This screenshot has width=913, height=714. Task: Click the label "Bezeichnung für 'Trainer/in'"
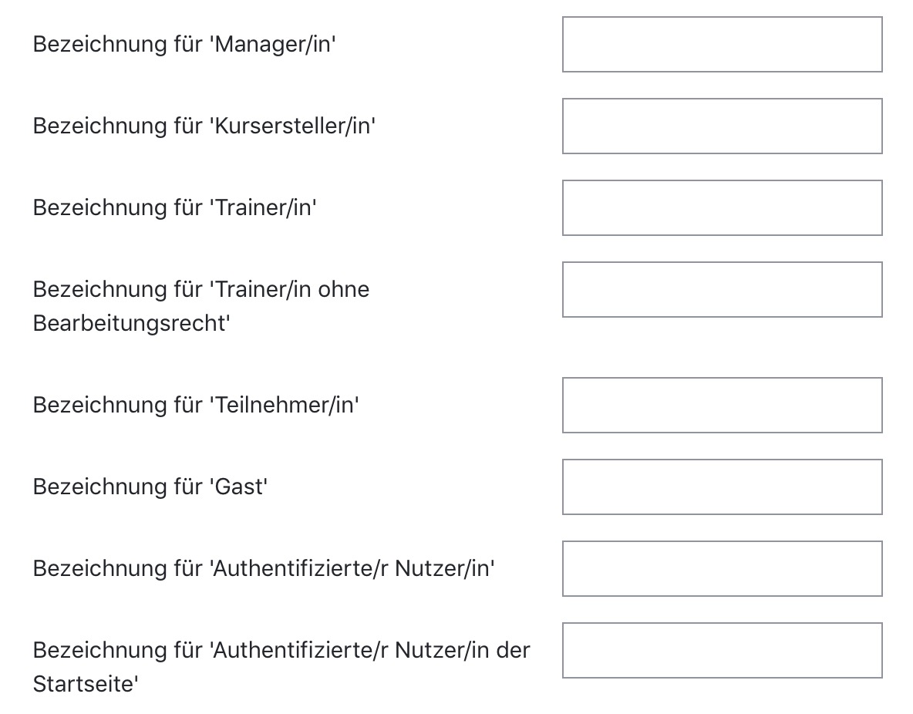click(x=174, y=208)
